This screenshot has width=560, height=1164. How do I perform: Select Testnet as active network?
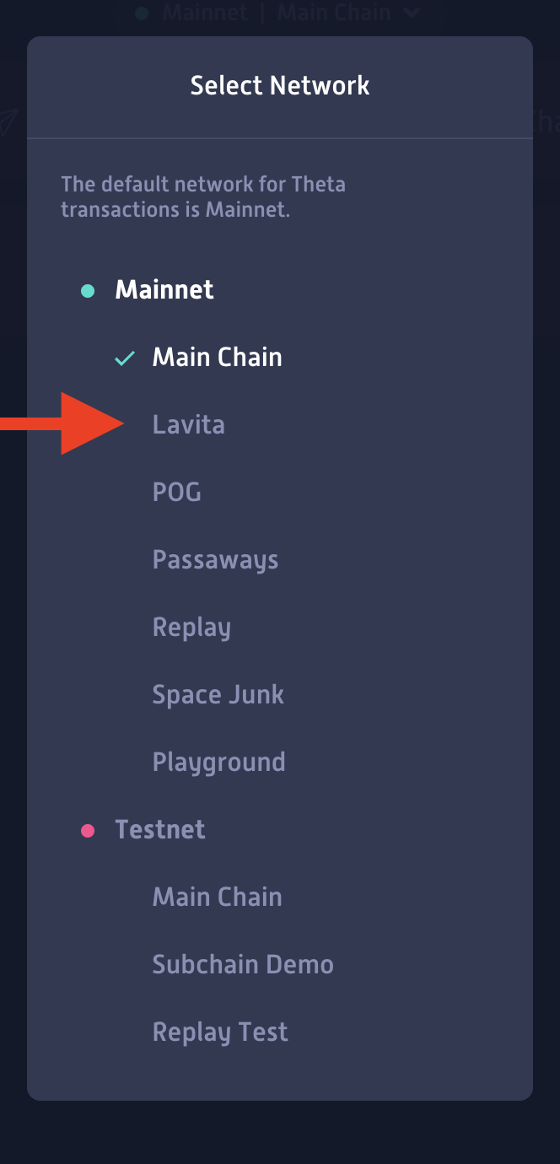point(160,831)
